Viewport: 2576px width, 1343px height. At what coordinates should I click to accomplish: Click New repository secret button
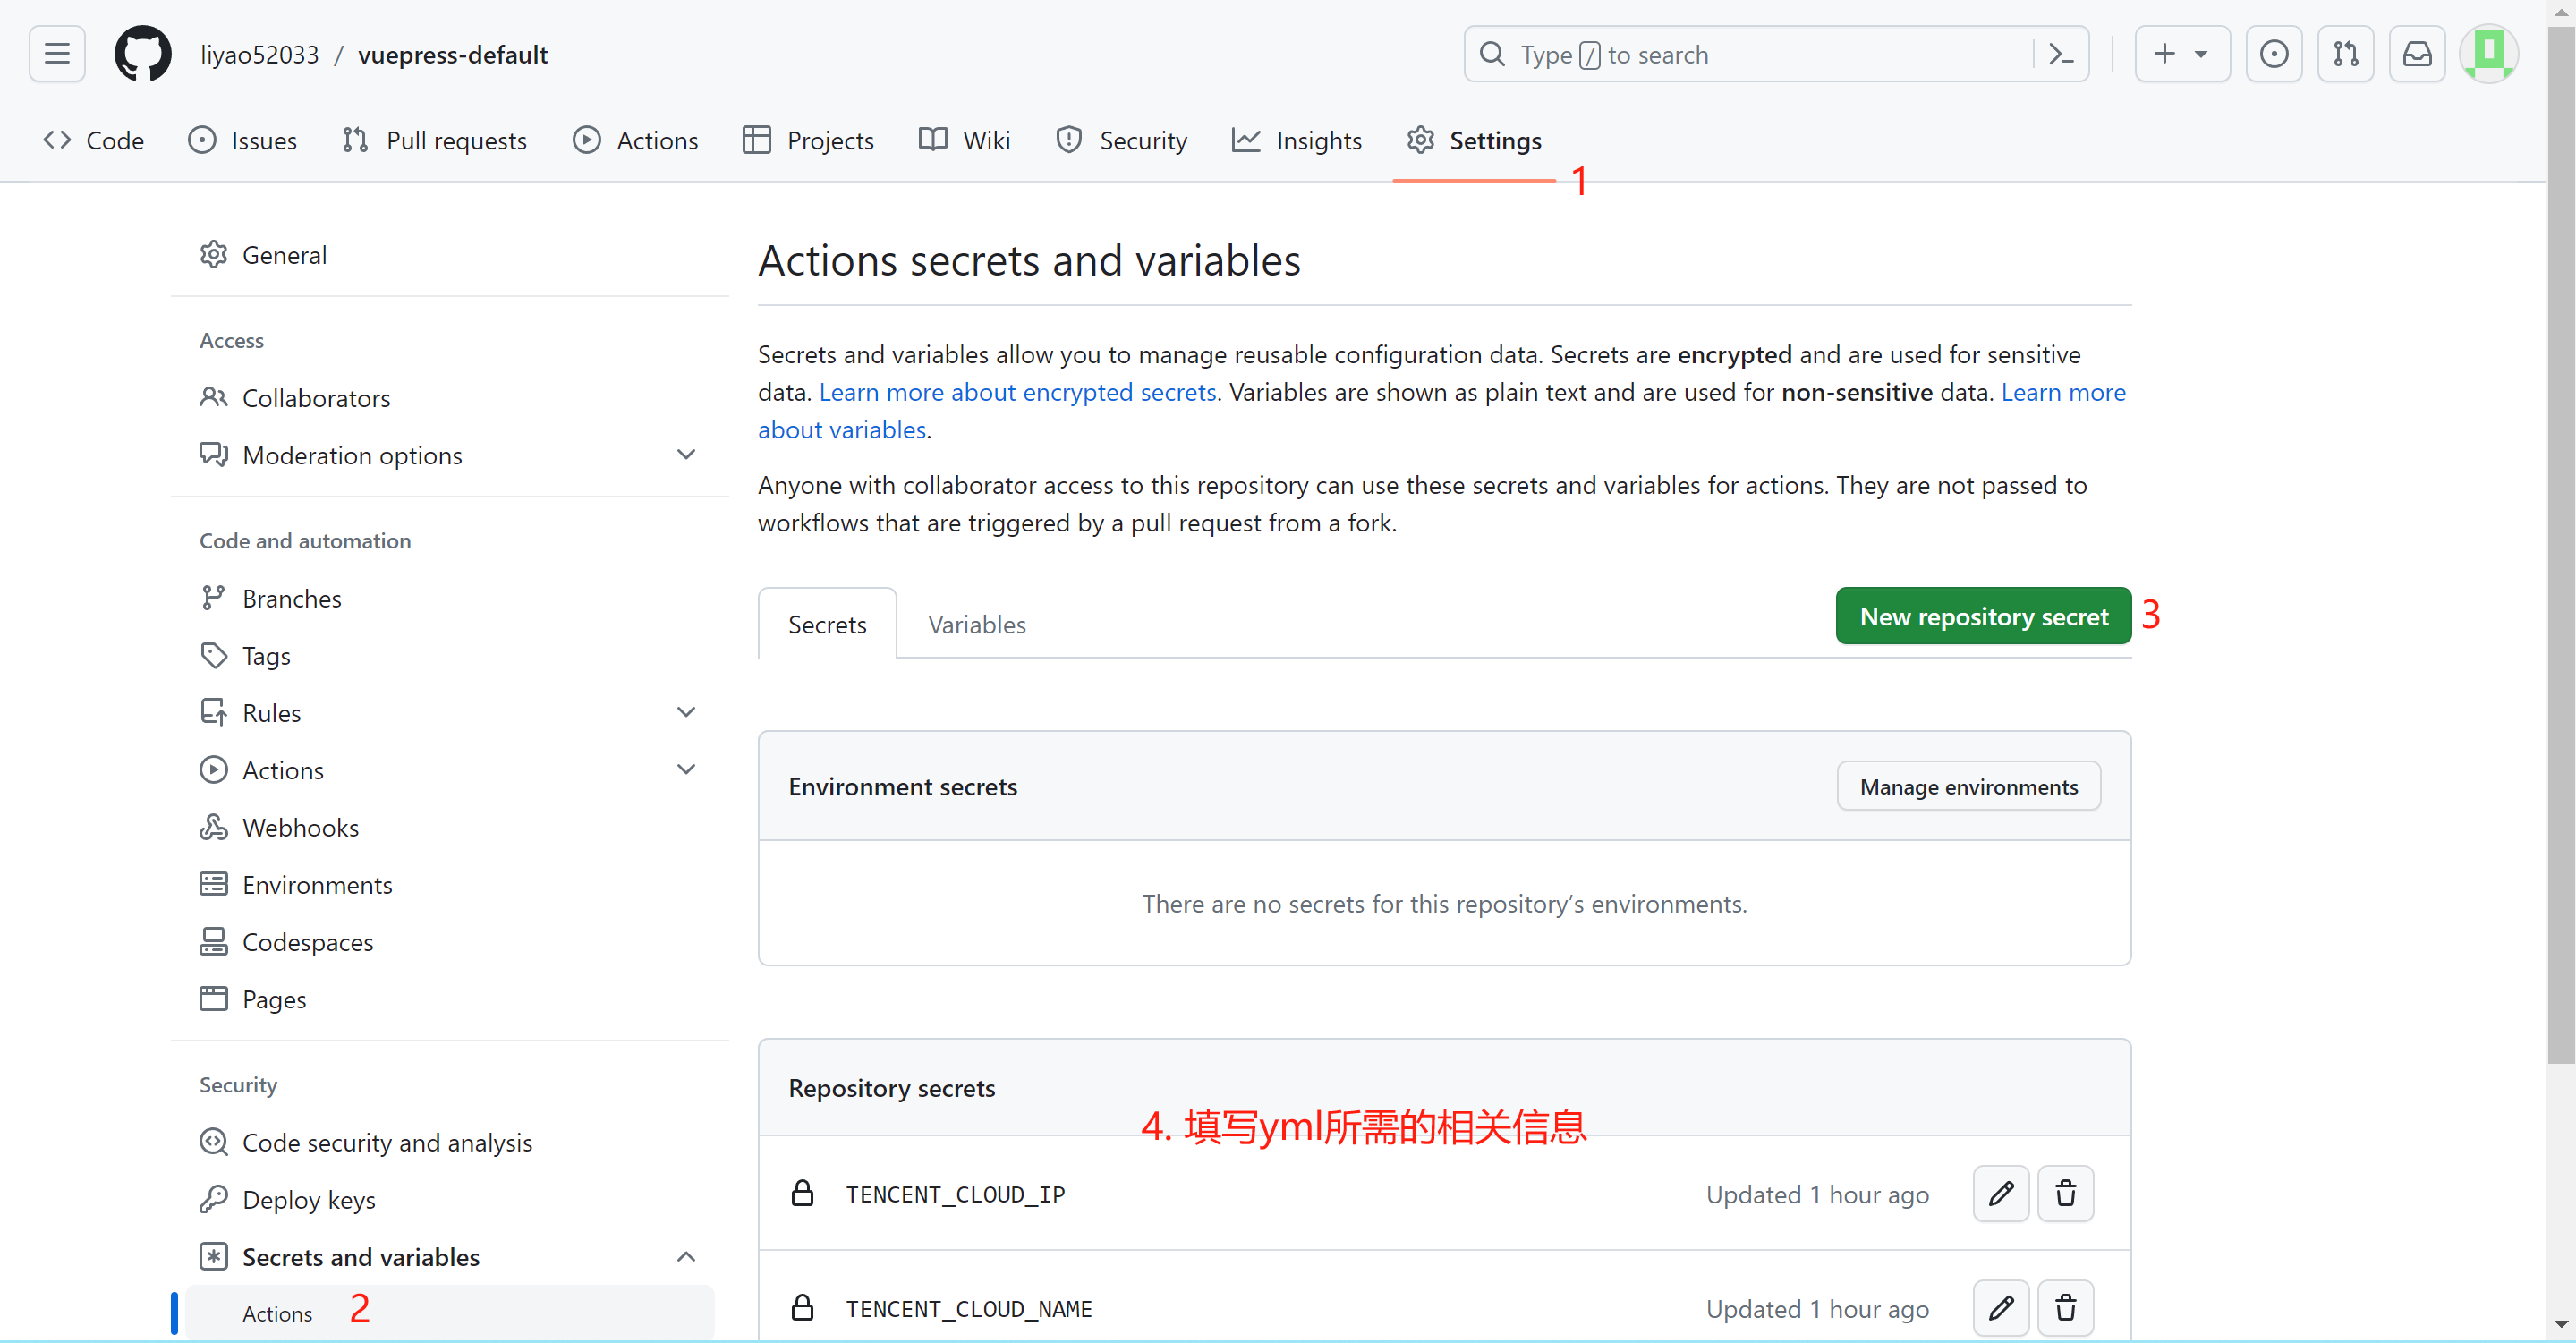tap(1983, 616)
